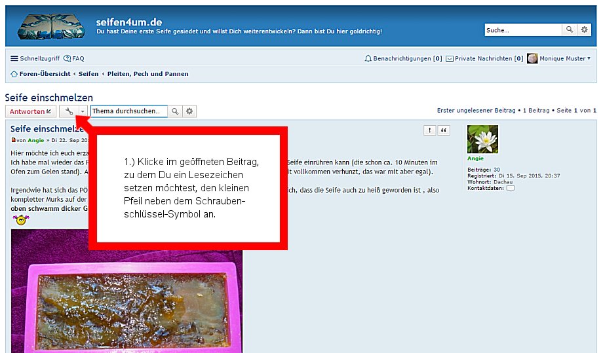Image resolution: width=603 pixels, height=353 pixels.
Task: Click the wrench topic tools icon
Action: 69,111
